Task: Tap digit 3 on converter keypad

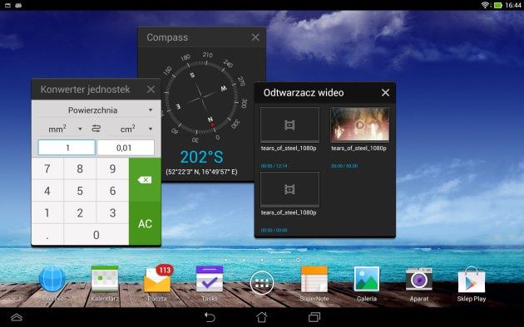Action: point(112,212)
